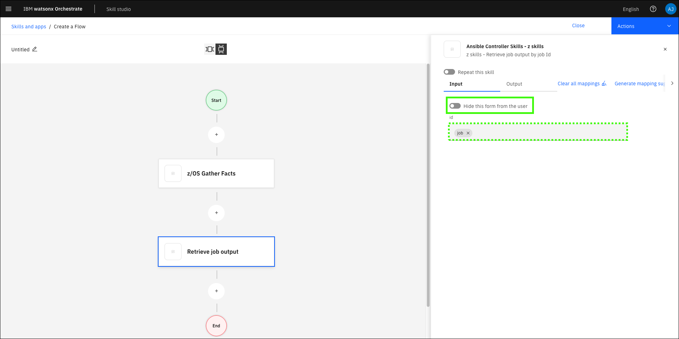
Task: Edit the Untitled flow name pencil icon
Action: (35, 49)
